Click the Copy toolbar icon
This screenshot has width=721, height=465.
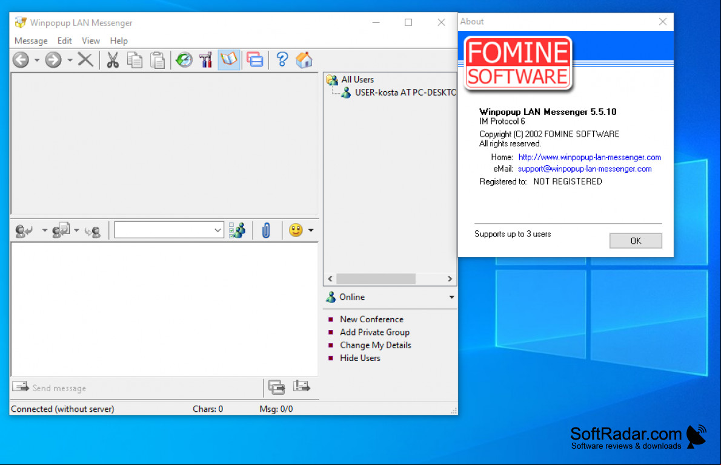tap(135, 60)
